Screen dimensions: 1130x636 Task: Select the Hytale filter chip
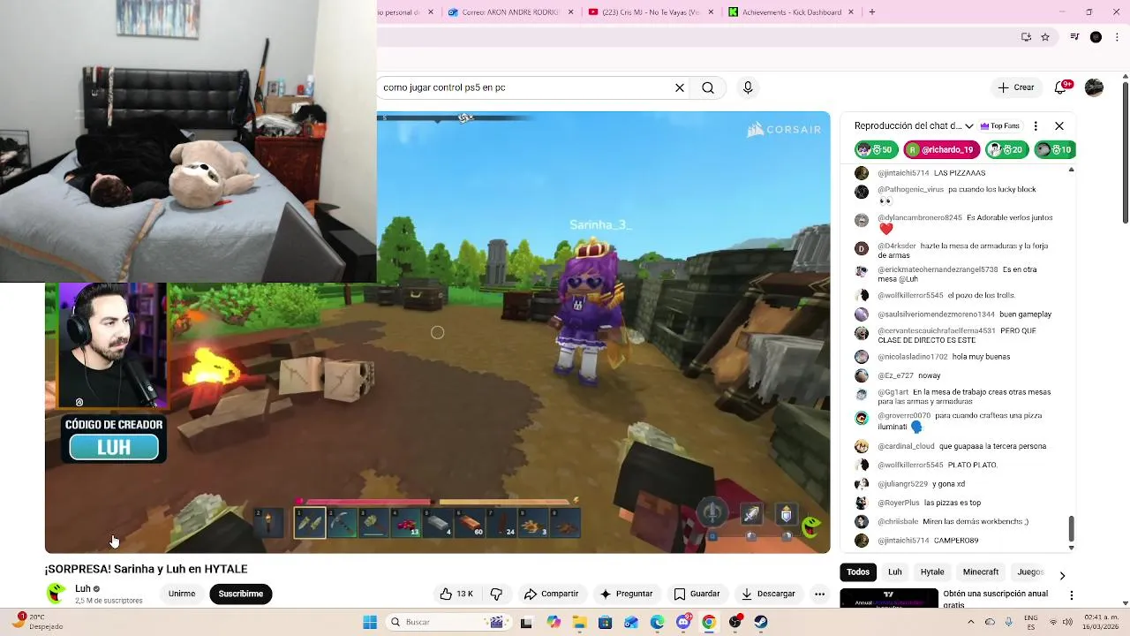(932, 572)
